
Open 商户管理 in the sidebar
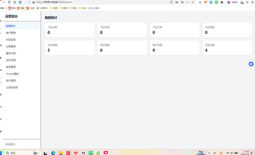click(22, 33)
